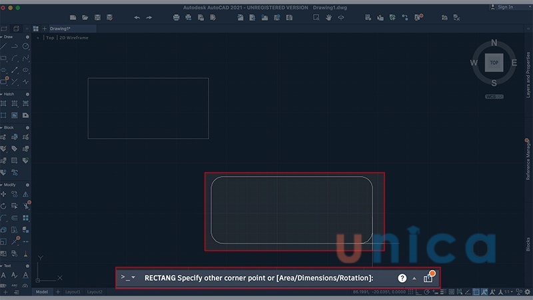533x300 pixels.
Task: Open Reference Manager side tab
Action: 528,159
